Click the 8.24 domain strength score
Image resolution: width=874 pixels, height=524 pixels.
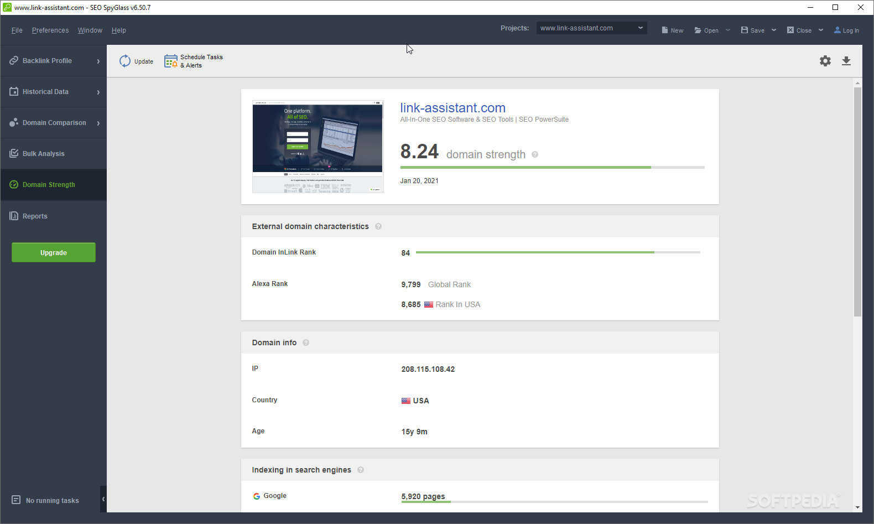[419, 152]
